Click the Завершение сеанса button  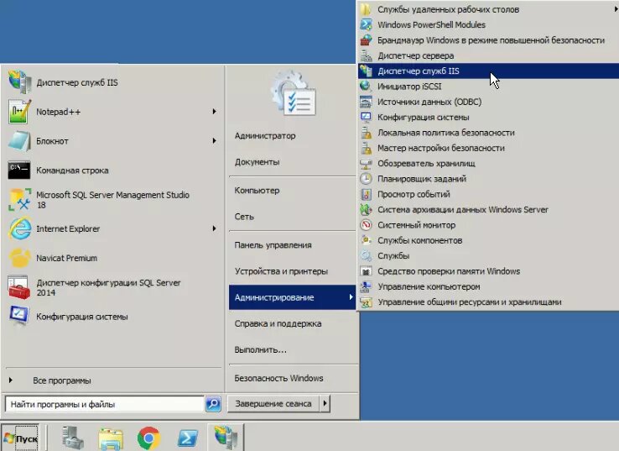point(273,404)
